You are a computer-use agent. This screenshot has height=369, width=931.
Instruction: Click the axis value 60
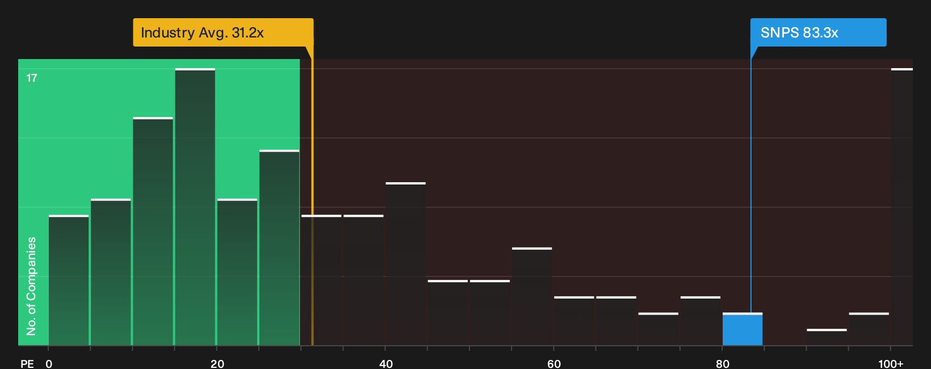click(x=554, y=363)
